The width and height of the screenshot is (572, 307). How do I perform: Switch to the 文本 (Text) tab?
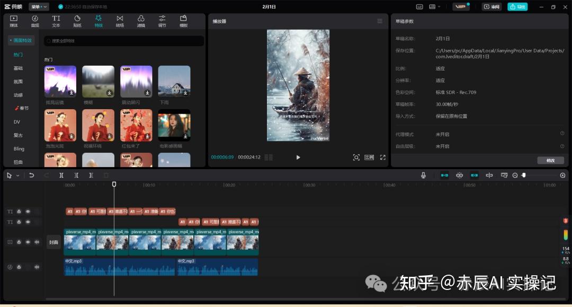point(56,21)
